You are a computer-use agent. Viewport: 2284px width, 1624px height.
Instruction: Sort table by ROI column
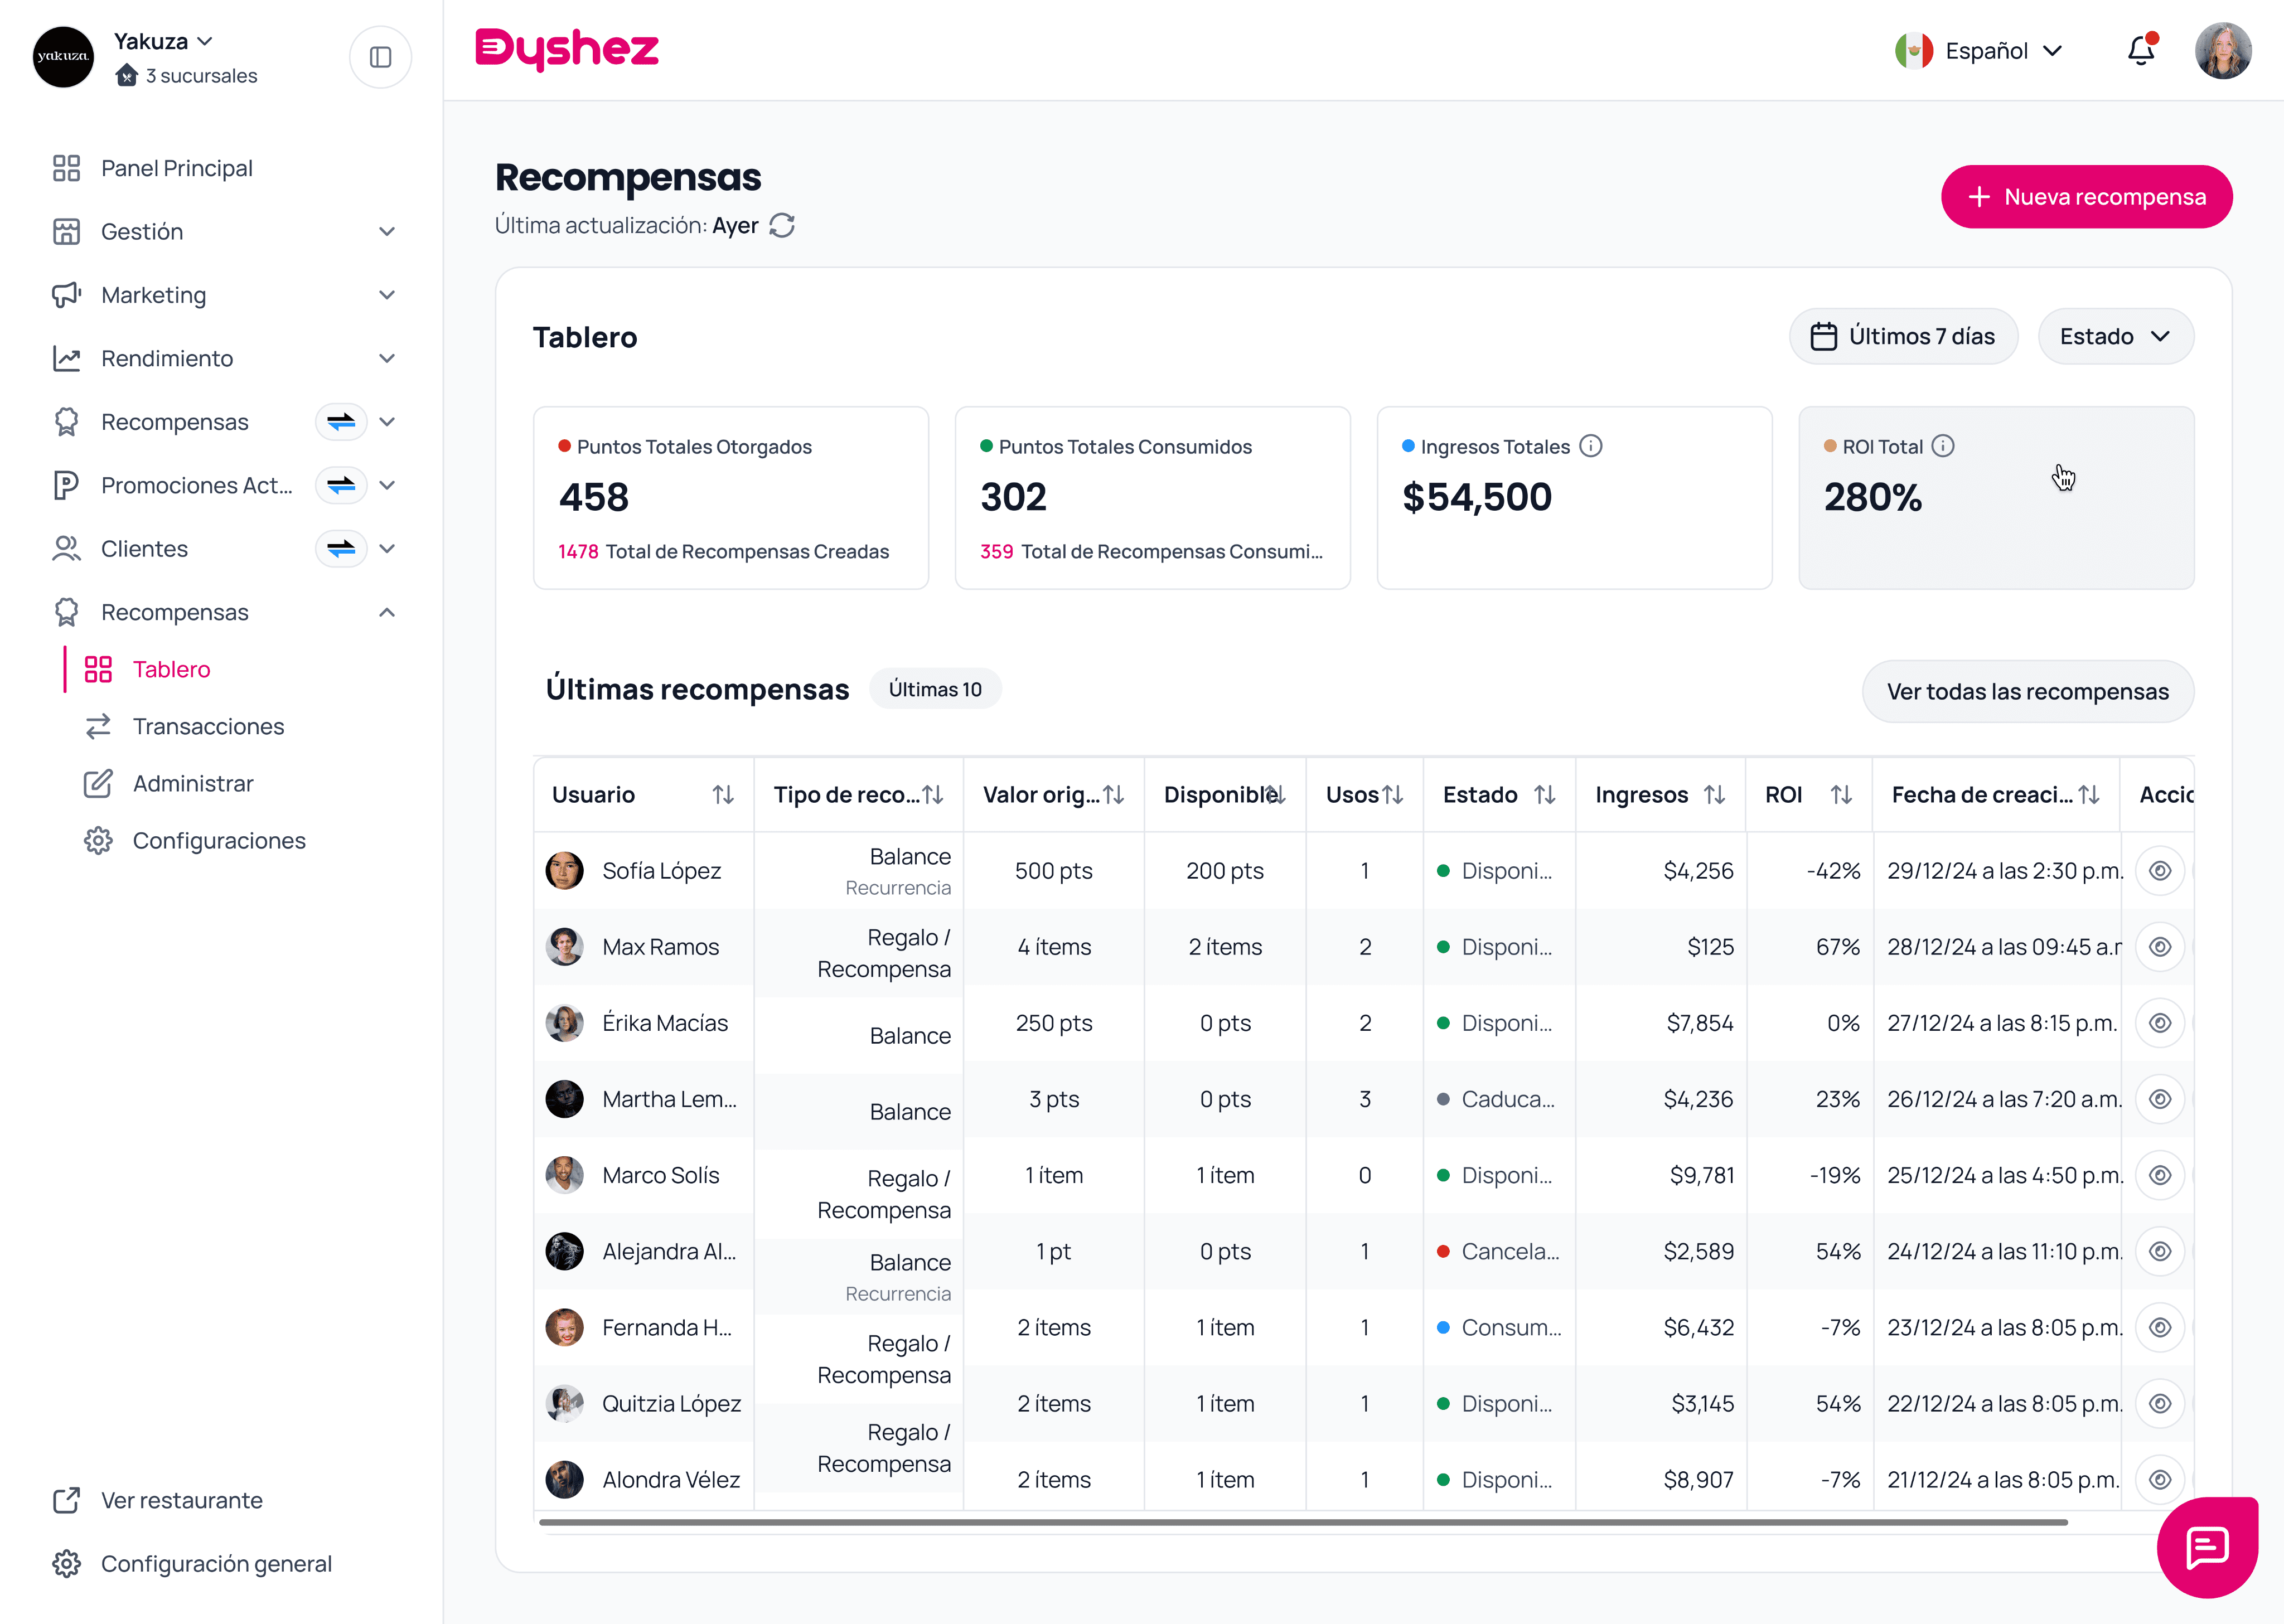click(x=1842, y=795)
